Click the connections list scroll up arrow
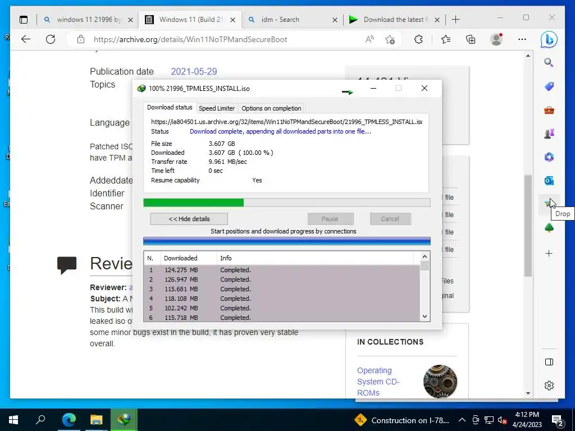Image resolution: width=575 pixels, height=431 pixels. pyautogui.click(x=425, y=256)
